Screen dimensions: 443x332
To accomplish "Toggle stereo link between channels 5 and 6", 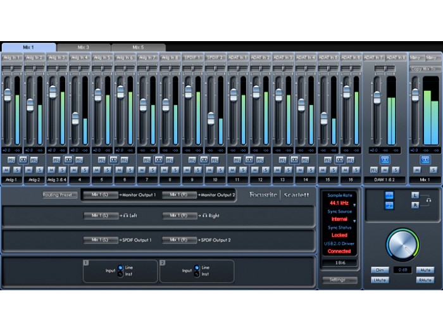I will point(113,160).
